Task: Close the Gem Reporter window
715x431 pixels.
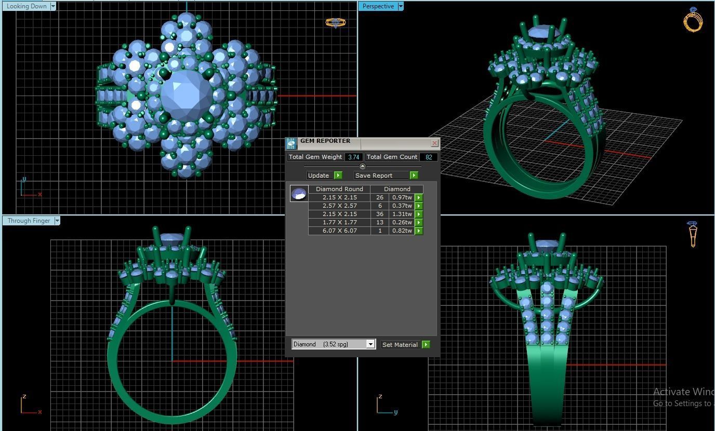Action: [435, 143]
